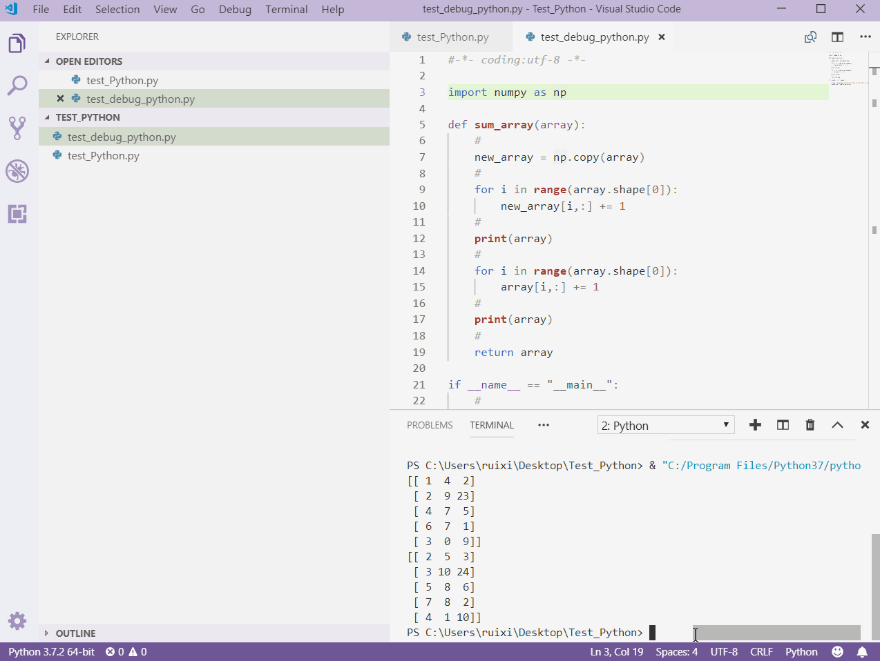This screenshot has width=880, height=661.
Task: Click the editor minimap
Action: point(848,69)
